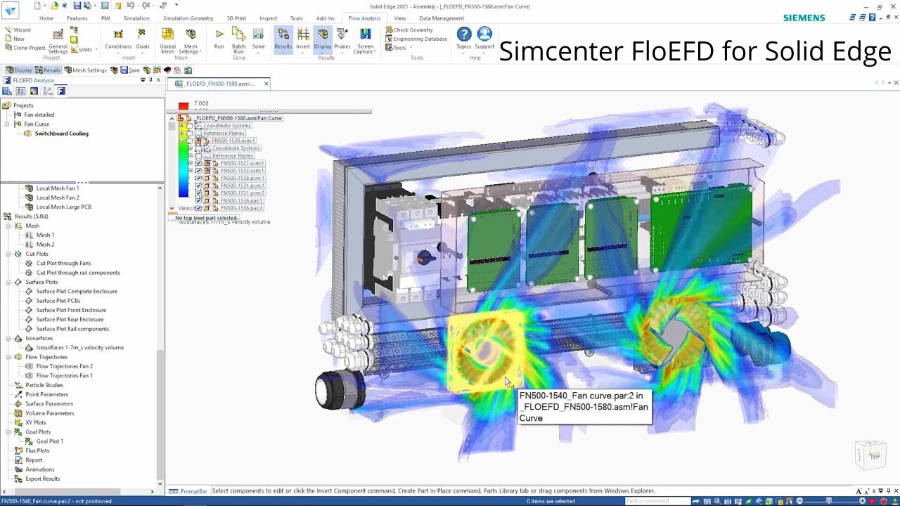Uncheck the FN500-1531.psm:1 checkbox
Viewport: 900px width, 506px height.
(x=198, y=186)
